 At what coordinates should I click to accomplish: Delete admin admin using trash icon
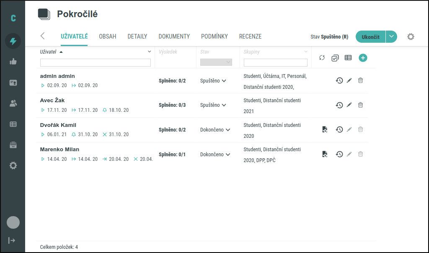click(x=360, y=80)
